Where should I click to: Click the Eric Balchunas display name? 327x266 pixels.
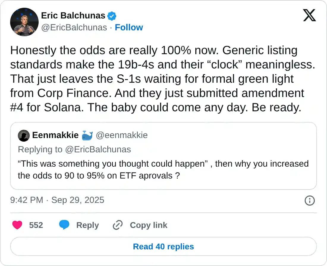pyautogui.click(x=73, y=15)
